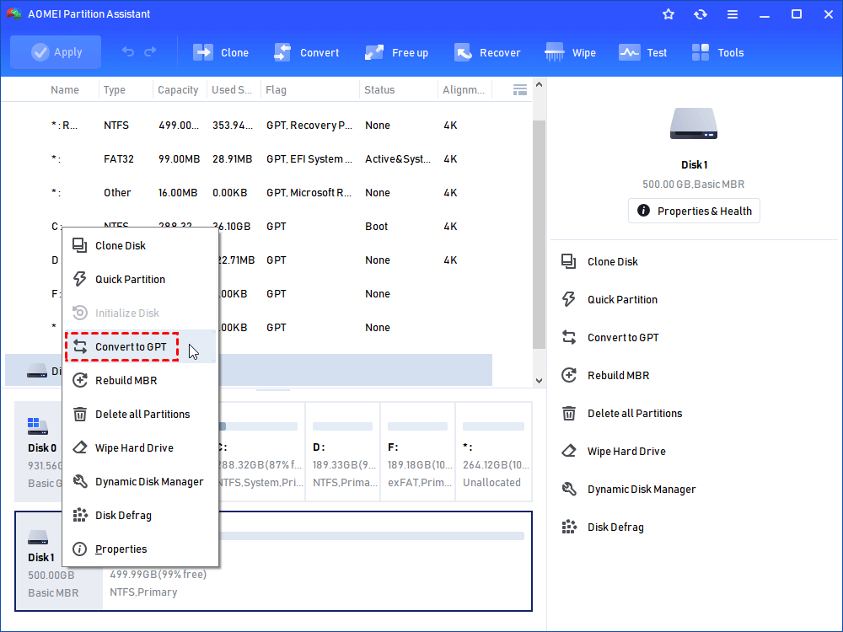Click the Rebuild MBR icon in the right panel
Image resolution: width=843 pixels, height=632 pixels.
pyautogui.click(x=569, y=375)
